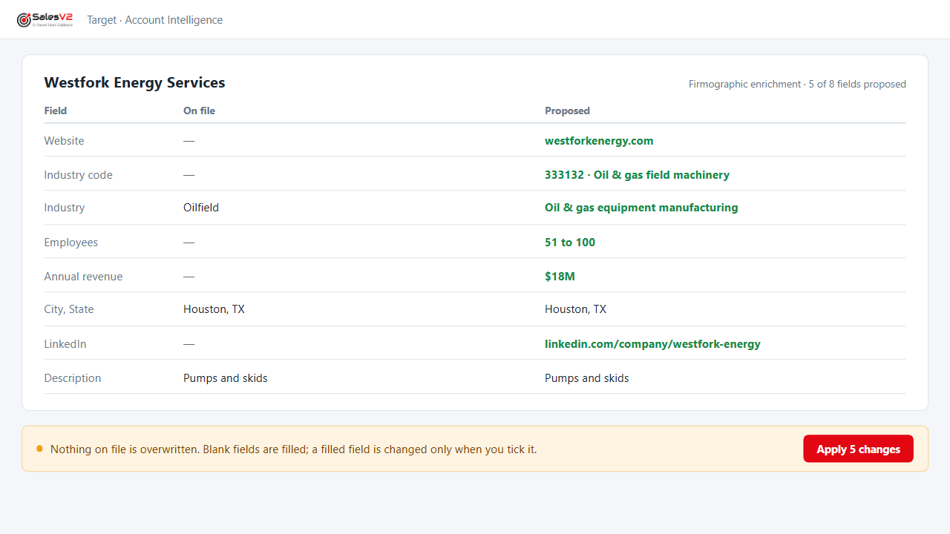Click the SalesV2 logo in the header
This screenshot has height=534, width=950.
click(x=45, y=19)
